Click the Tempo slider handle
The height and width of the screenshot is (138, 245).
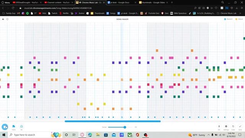pos(125,127)
